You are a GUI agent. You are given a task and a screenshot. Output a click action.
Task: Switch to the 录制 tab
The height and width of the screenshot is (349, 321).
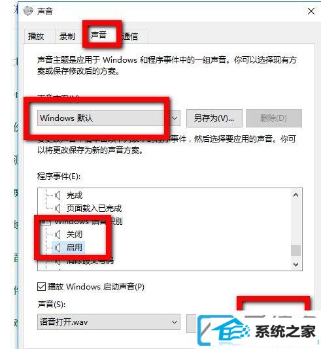pos(67,37)
